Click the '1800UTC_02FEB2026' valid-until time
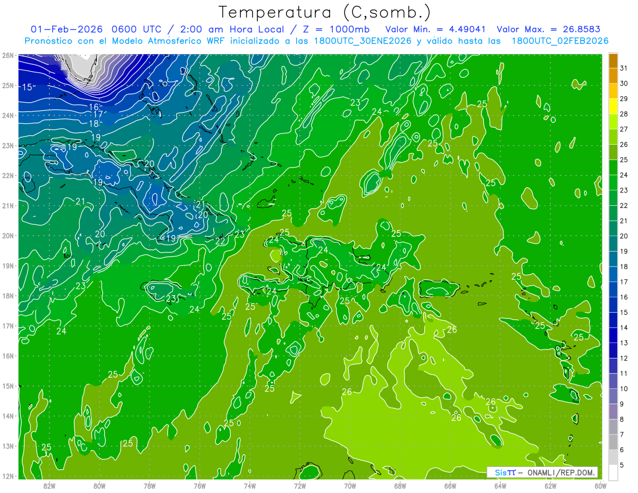The image size is (638, 493). (x=560, y=41)
